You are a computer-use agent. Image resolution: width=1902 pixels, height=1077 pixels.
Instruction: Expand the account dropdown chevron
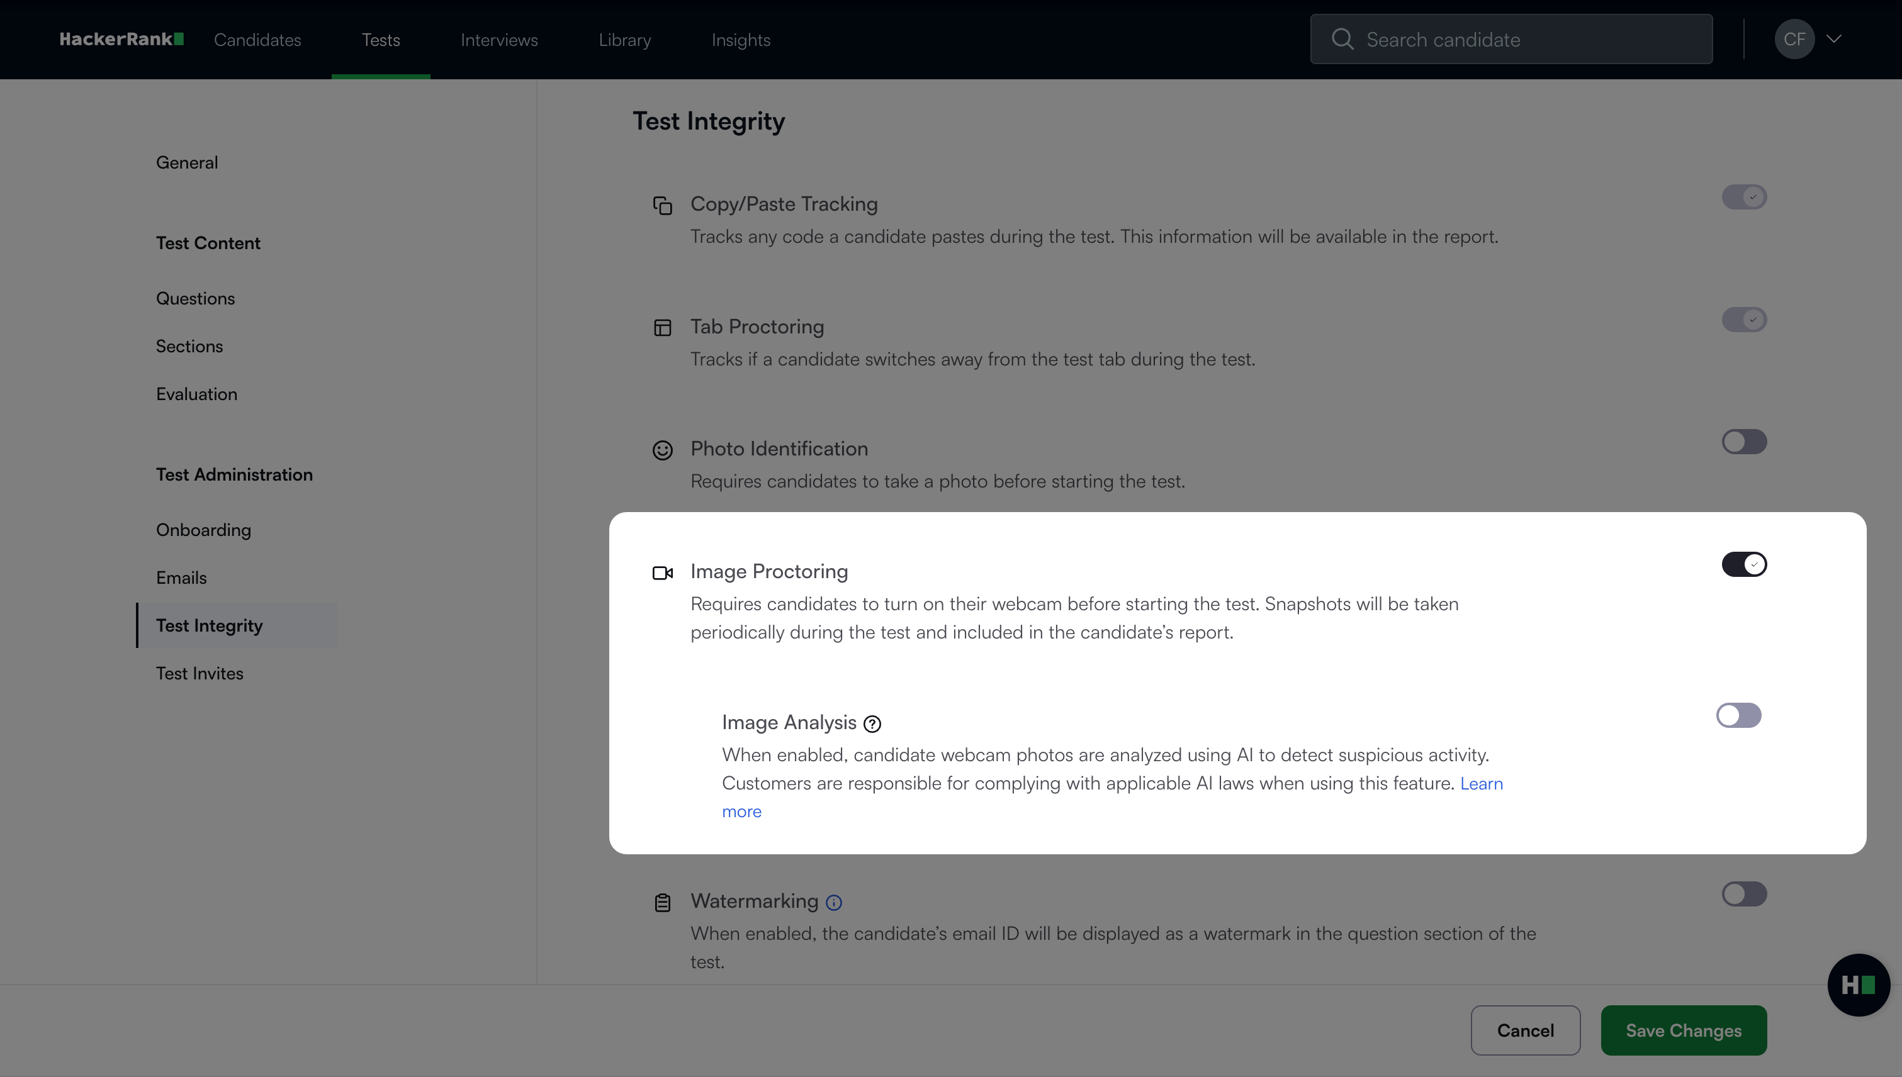[x=1834, y=39]
